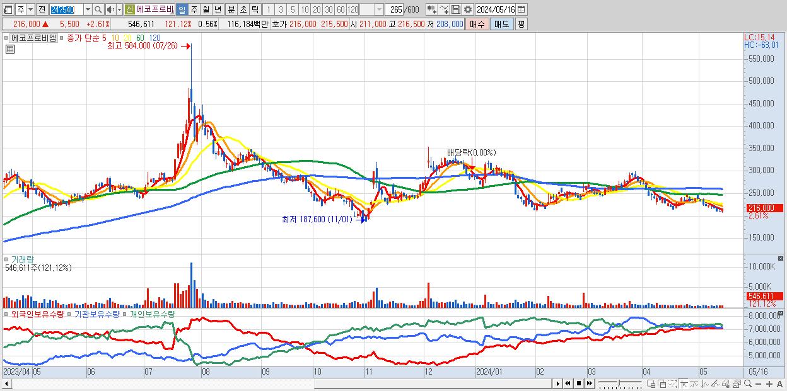The height and width of the screenshot is (391, 787).
Task: Adjust the chart zoom slider handle
Action: 619,383
